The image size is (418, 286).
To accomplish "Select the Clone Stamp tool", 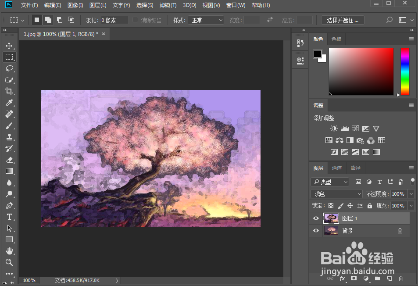I will pyautogui.click(x=9, y=137).
